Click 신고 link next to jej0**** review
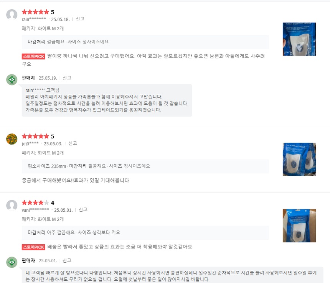Screen dimensions: 330x283 pyautogui.click(x=73, y=143)
